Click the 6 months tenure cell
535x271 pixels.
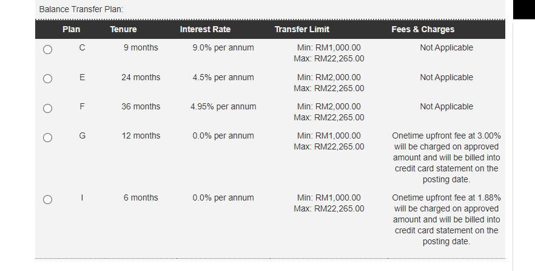pyautogui.click(x=141, y=197)
